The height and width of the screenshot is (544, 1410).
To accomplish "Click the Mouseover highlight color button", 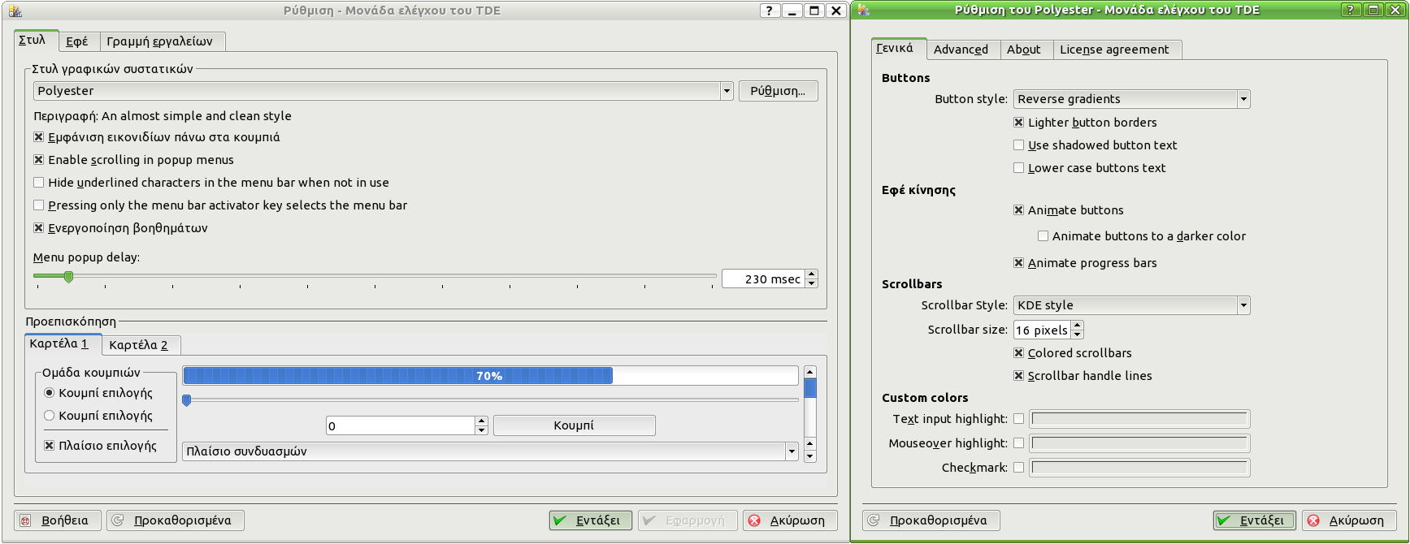I will (1139, 443).
